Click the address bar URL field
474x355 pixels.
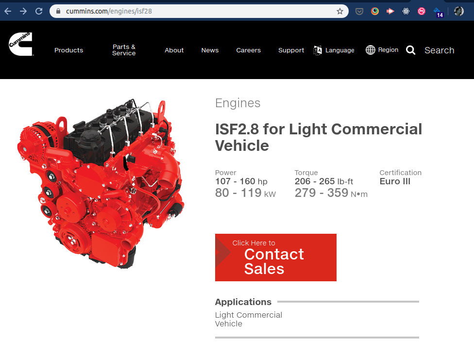pos(199,11)
